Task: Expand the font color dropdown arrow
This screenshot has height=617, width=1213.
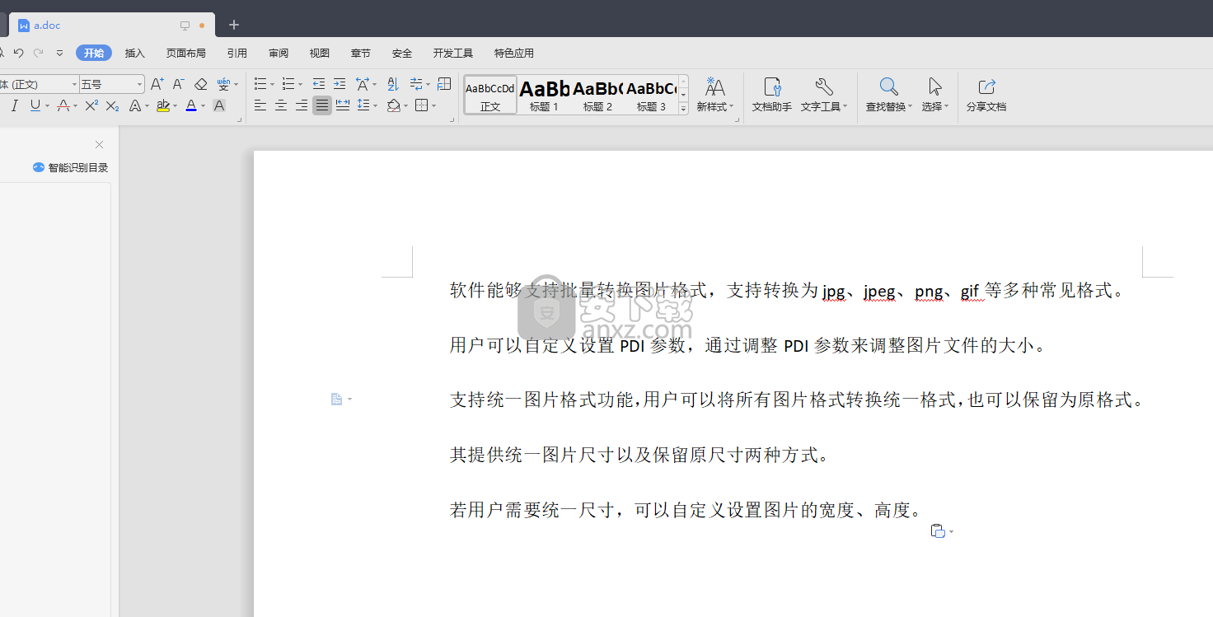Action: [204, 106]
